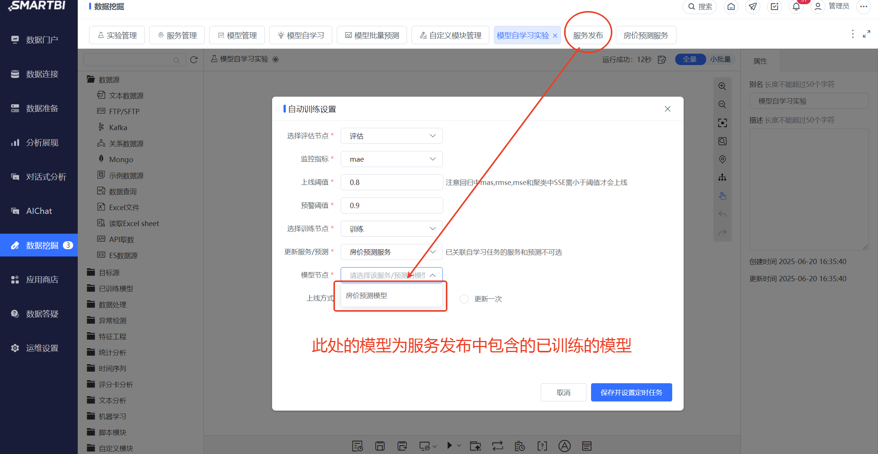Screen dimensions: 878x454
Task: Click the save floppy disk icon
Action: coord(380,446)
